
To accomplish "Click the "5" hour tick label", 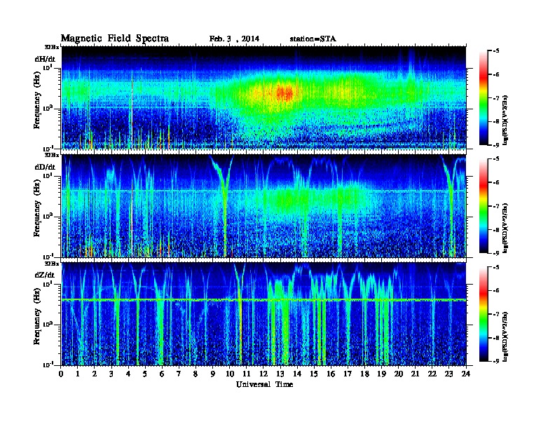I will click(x=145, y=374).
